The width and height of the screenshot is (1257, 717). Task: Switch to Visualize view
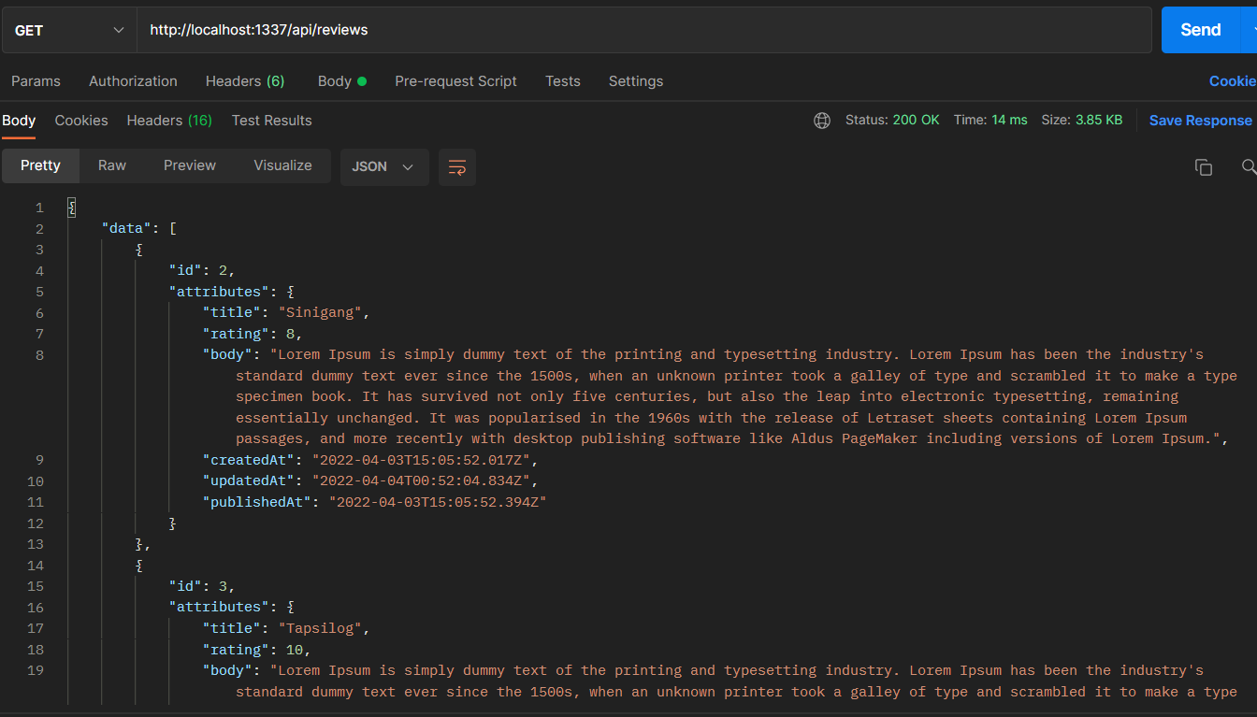point(282,165)
